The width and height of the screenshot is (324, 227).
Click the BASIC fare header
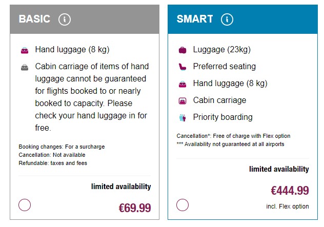tap(34, 19)
